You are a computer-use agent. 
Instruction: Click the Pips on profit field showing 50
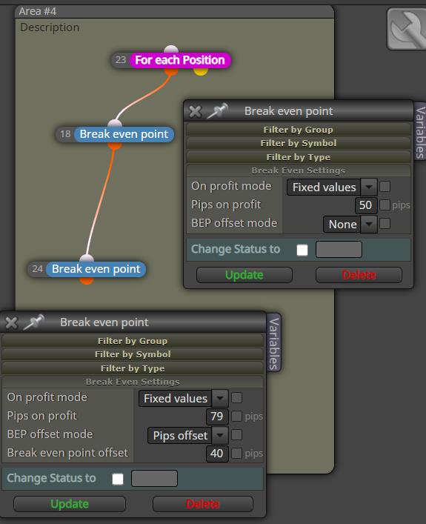[366, 205]
